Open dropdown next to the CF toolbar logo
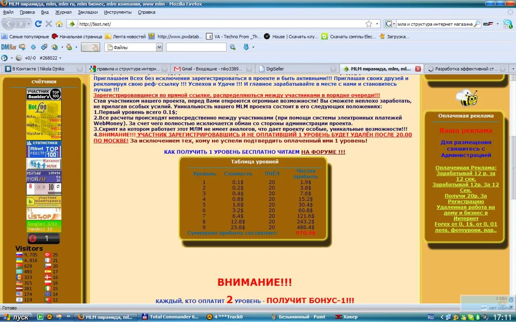This screenshot has width=516, height=322. click(497, 24)
